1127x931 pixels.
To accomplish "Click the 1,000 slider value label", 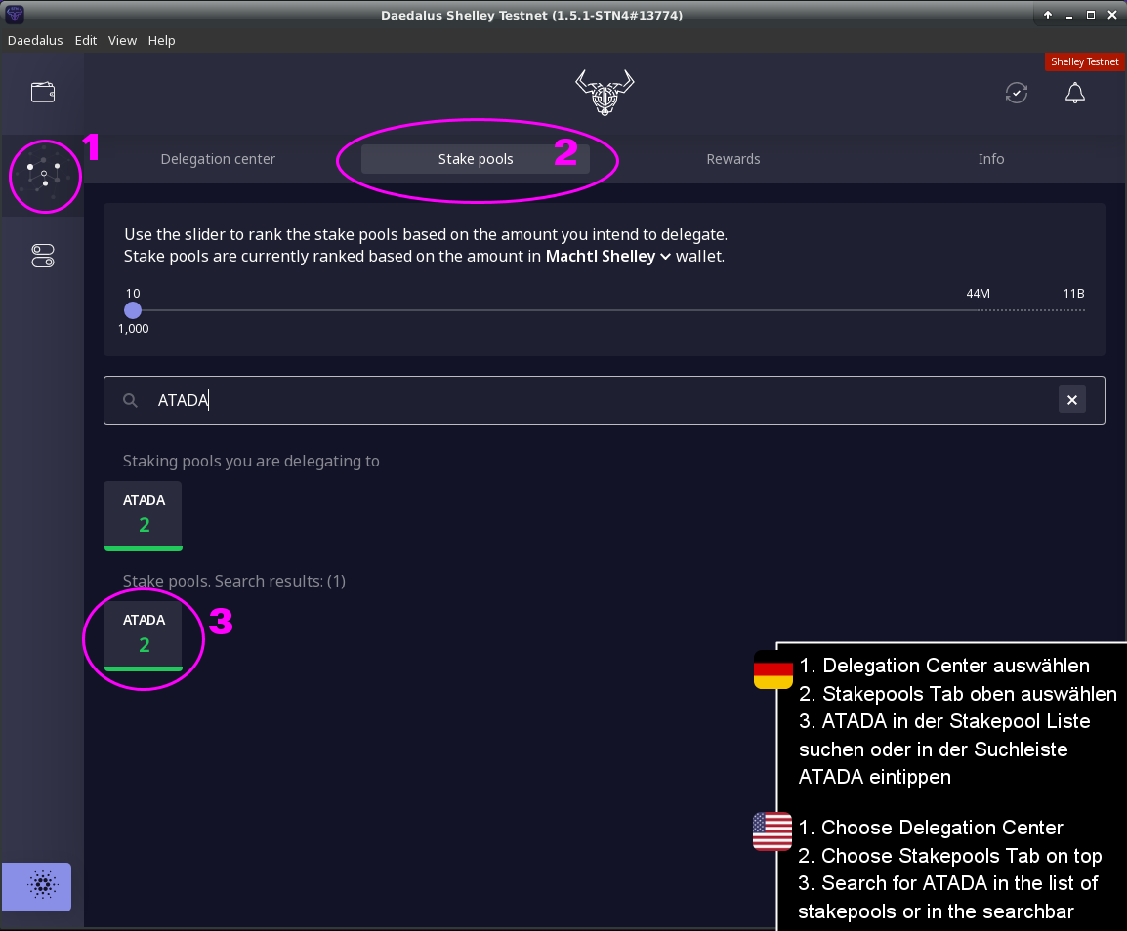I will click(134, 328).
